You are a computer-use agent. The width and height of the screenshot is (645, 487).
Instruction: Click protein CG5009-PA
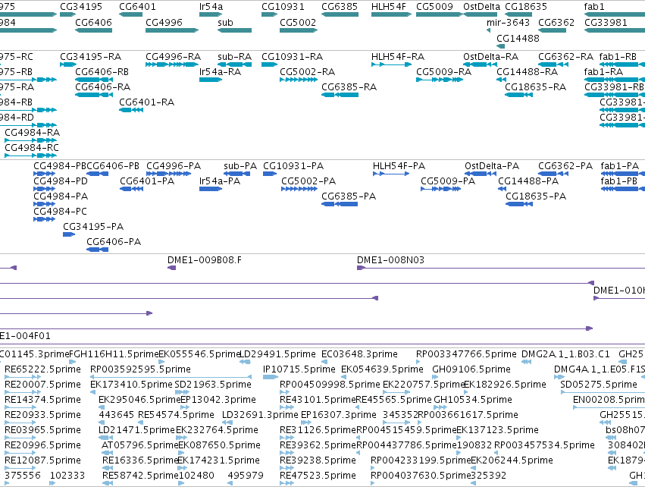click(x=440, y=189)
